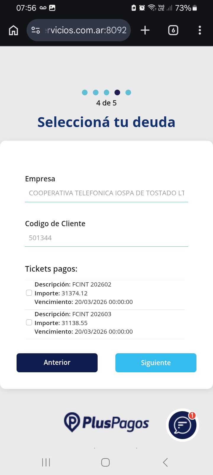Viewport: 213px width, 475px height.
Task: Click the Anterior button
Action: (x=57, y=362)
